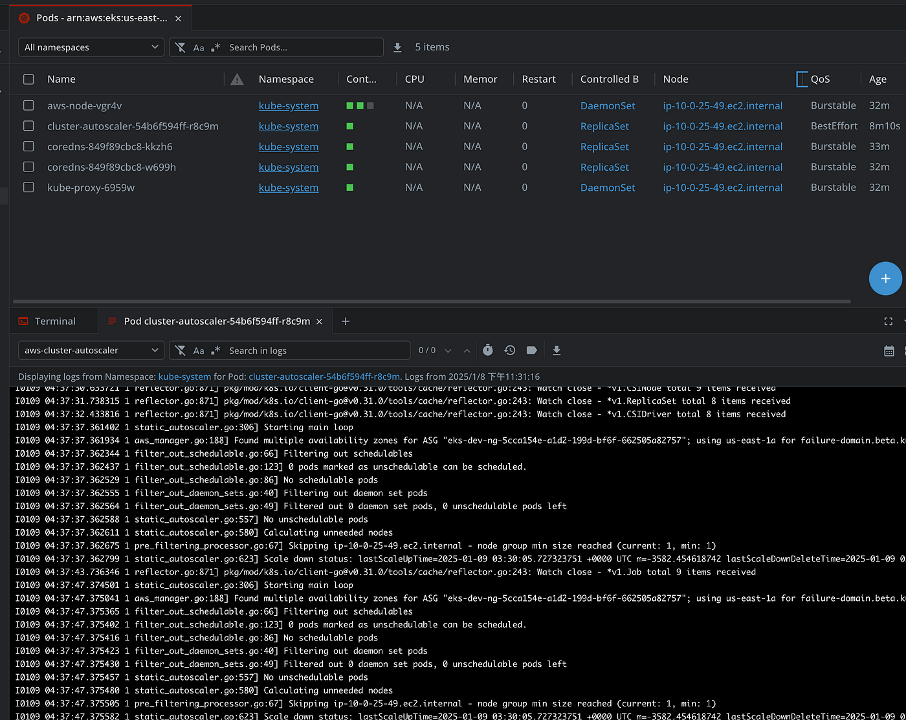Sort by Namespace column header

(286, 79)
